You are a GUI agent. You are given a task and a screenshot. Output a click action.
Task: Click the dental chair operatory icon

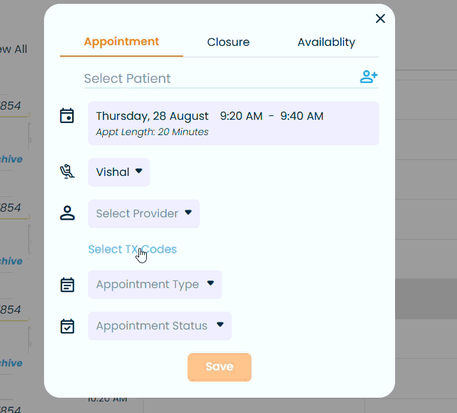point(67,172)
